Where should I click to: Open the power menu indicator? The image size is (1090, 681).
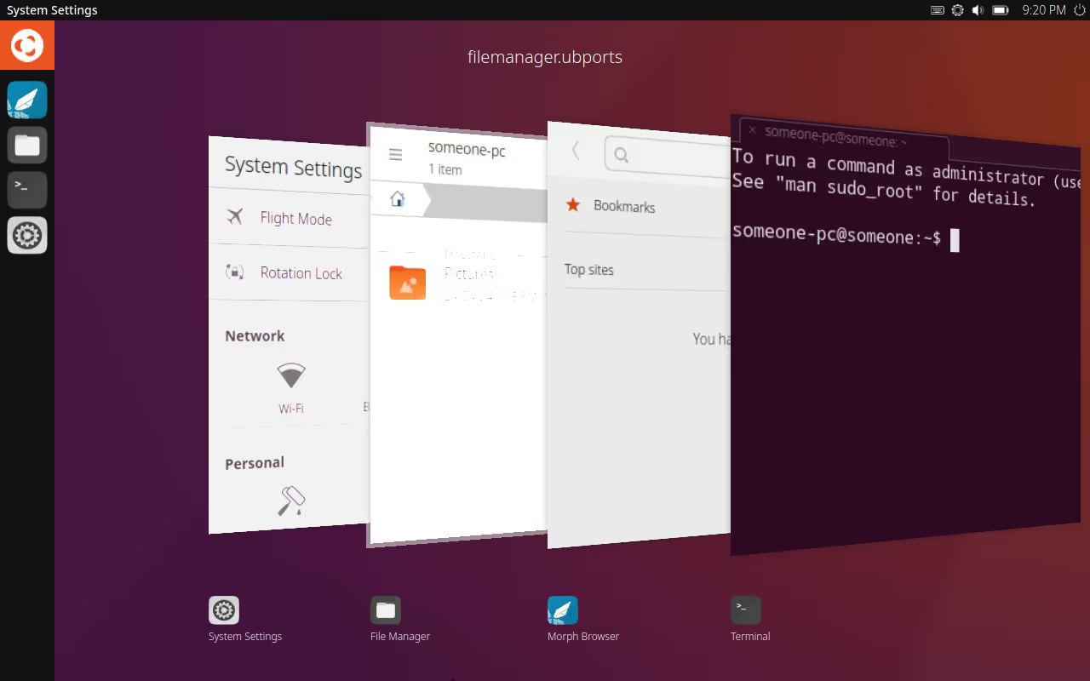point(1079,10)
